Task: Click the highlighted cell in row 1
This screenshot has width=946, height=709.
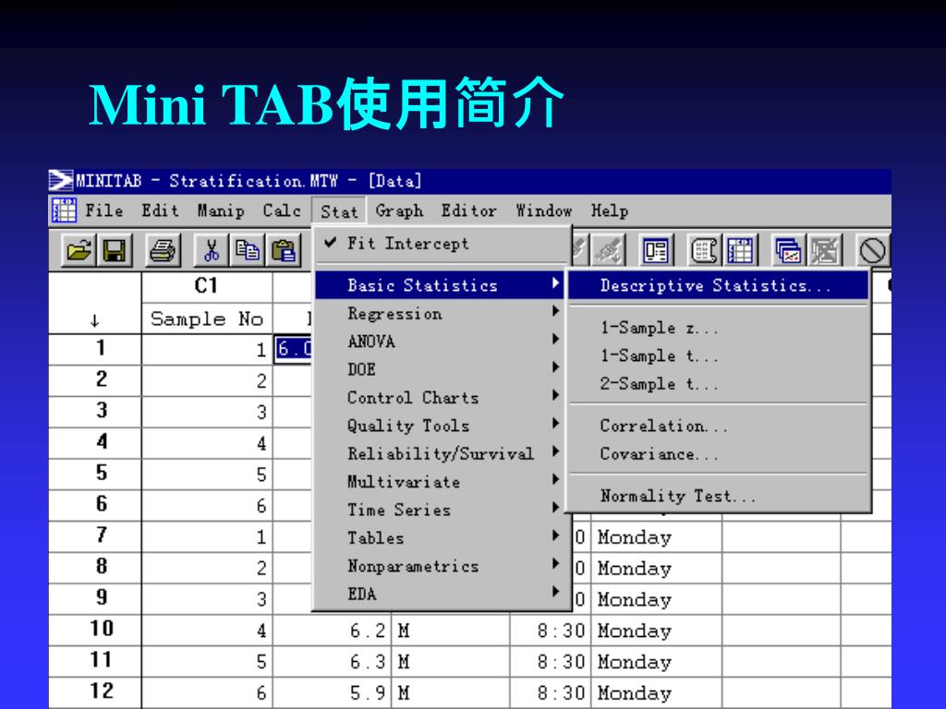Action: tap(294, 349)
